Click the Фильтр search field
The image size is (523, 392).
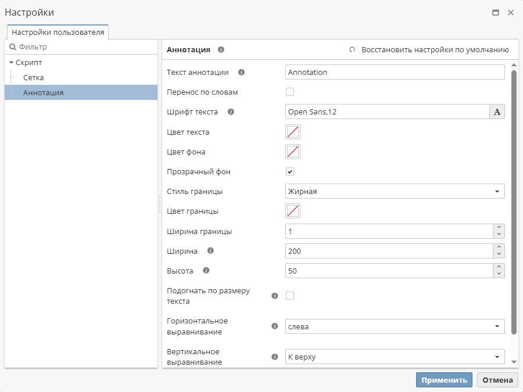click(x=81, y=47)
